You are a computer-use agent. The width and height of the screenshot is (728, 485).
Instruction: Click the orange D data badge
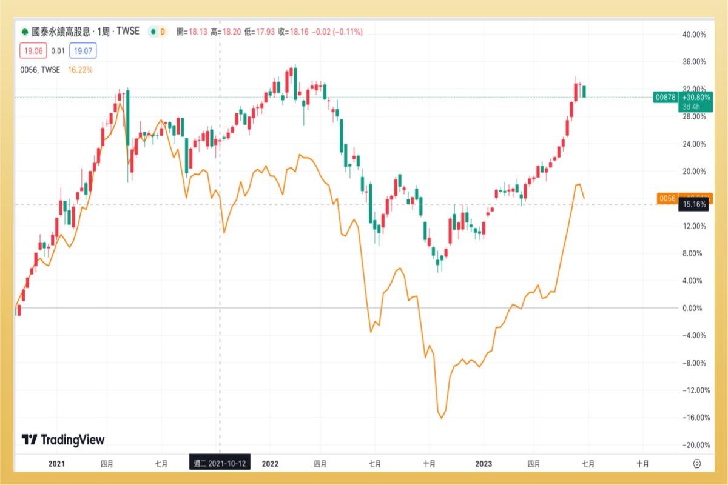coord(163,32)
